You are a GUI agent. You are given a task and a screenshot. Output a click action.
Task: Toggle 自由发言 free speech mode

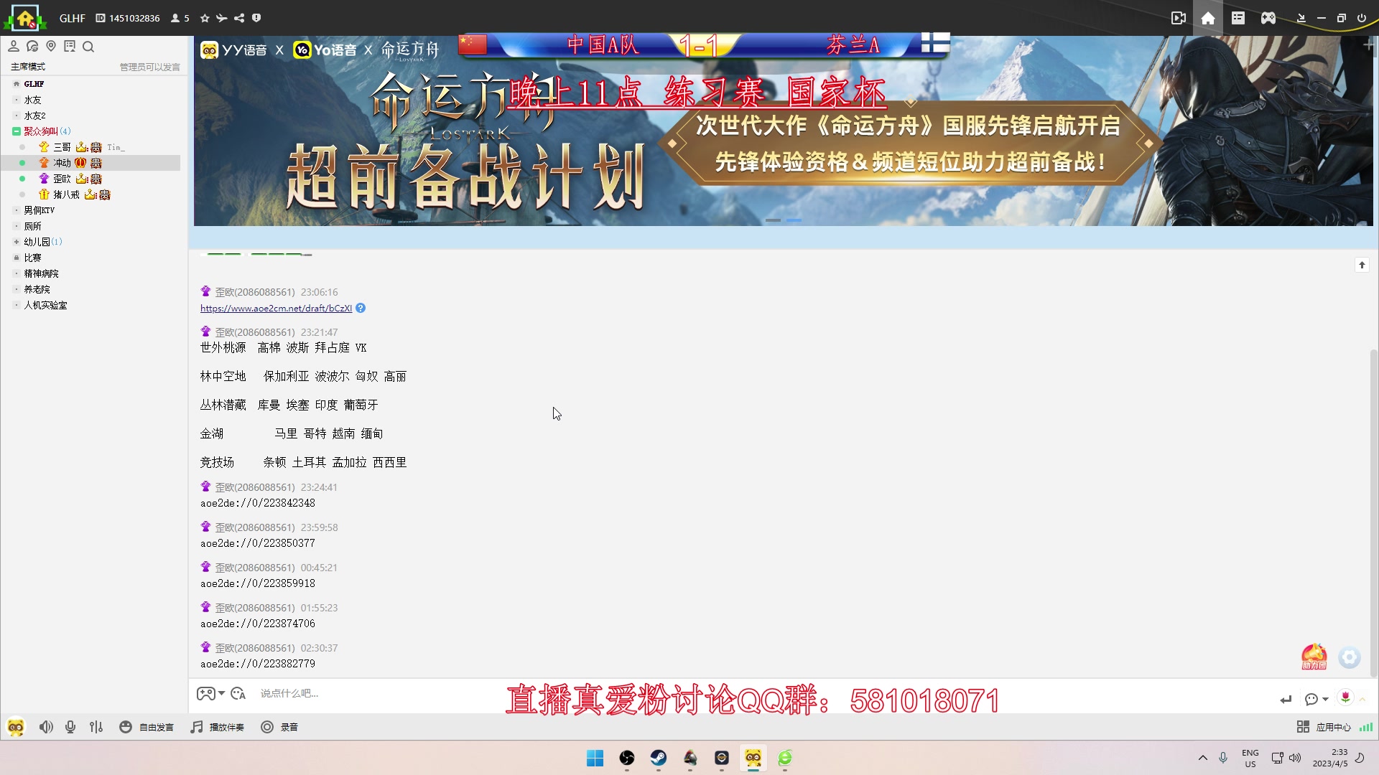pyautogui.click(x=147, y=727)
